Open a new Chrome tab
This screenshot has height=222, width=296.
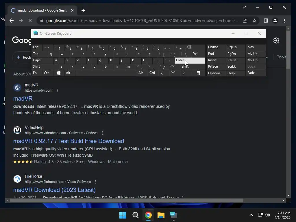click(x=83, y=10)
